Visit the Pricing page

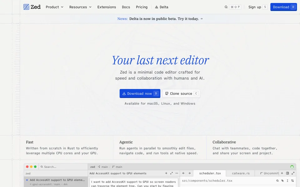coord(142,7)
